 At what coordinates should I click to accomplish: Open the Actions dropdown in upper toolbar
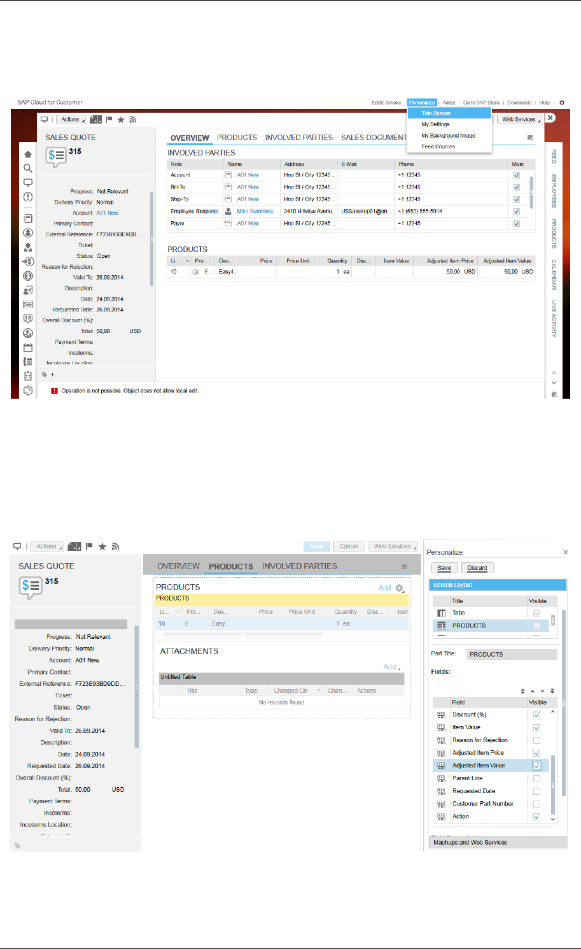pos(71,120)
